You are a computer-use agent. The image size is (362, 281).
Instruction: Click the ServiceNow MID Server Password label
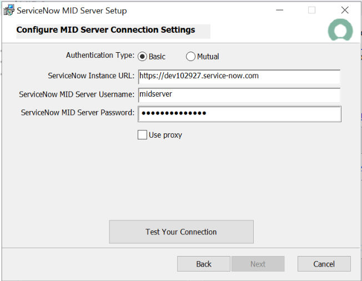78,113
